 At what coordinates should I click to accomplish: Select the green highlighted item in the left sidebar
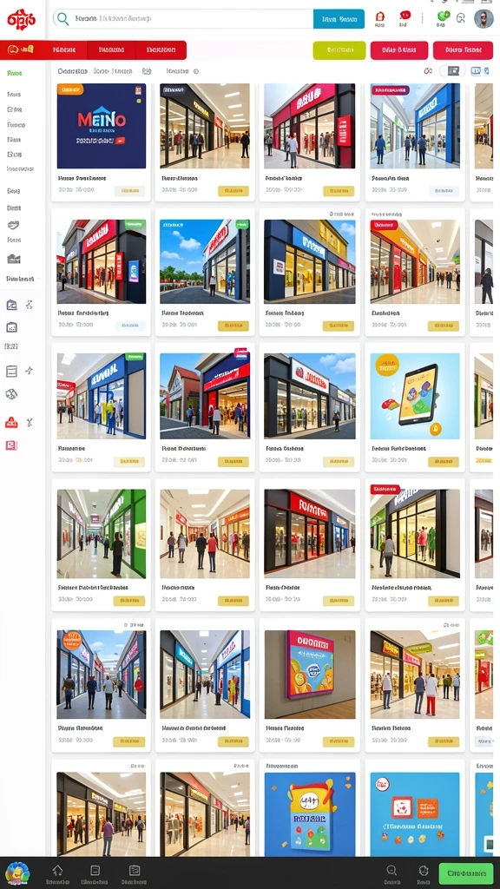pyautogui.click(x=14, y=73)
